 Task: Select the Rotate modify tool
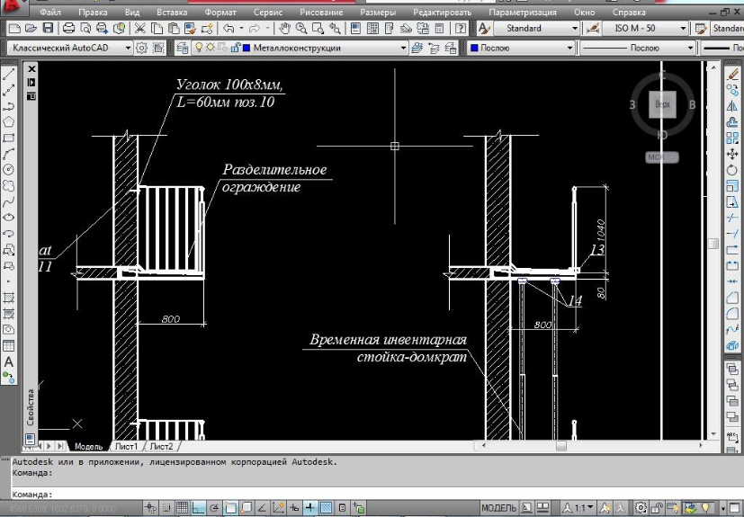click(732, 170)
